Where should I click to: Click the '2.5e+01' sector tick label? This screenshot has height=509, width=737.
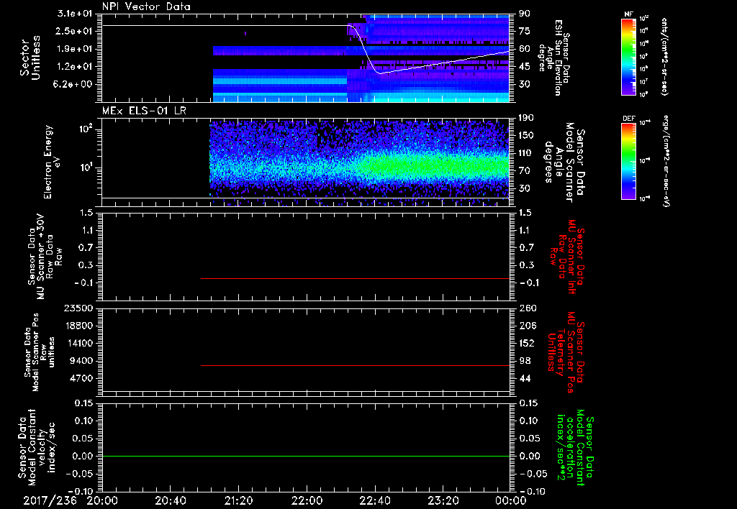point(75,31)
